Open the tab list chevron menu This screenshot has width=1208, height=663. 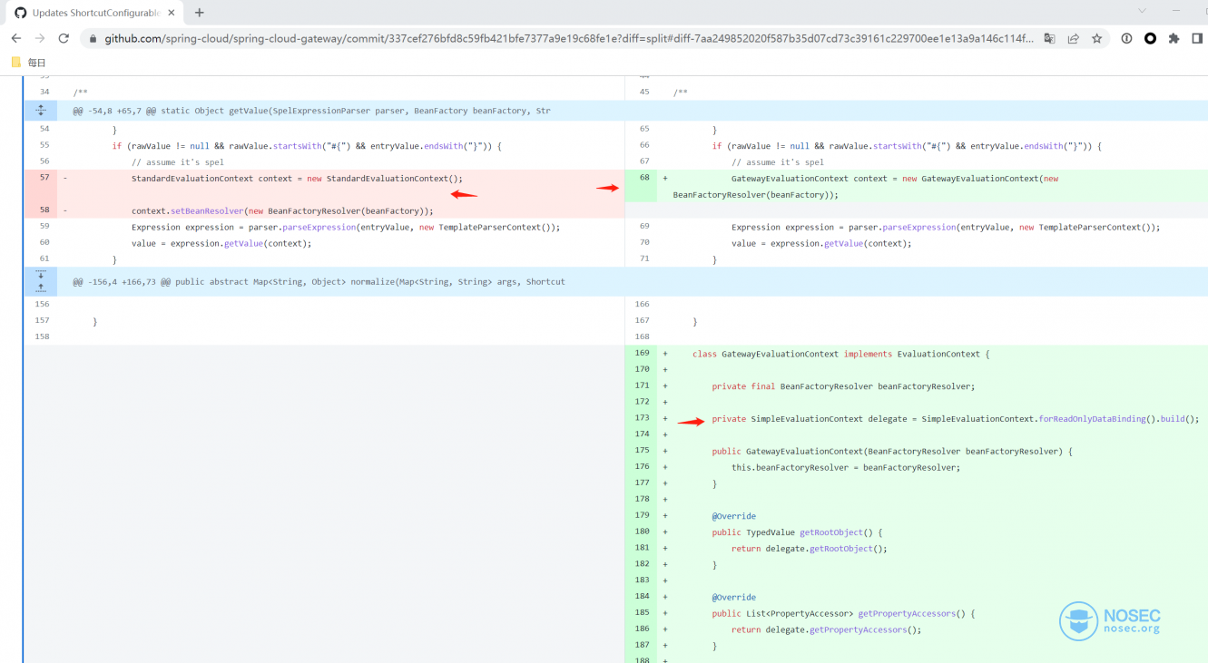[x=1143, y=11]
